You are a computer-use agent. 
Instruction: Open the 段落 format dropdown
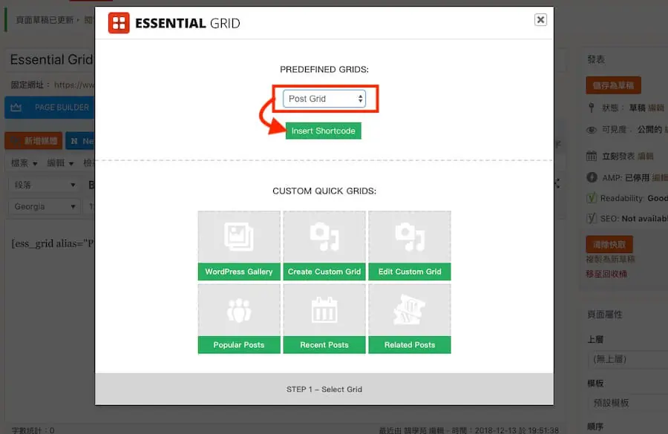coord(44,185)
